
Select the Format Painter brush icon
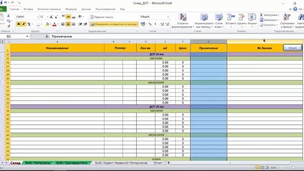[9, 26]
